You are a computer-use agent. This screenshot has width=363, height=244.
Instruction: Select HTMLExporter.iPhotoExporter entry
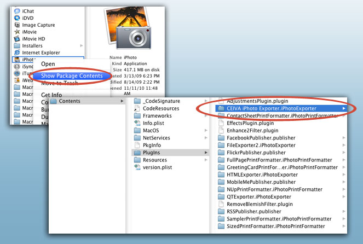pos(262,175)
